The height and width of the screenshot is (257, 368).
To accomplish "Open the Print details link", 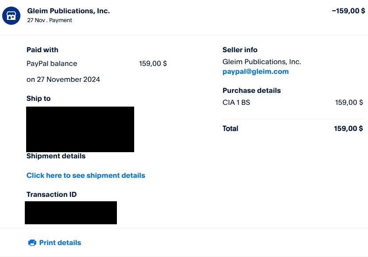I will tap(60, 242).
